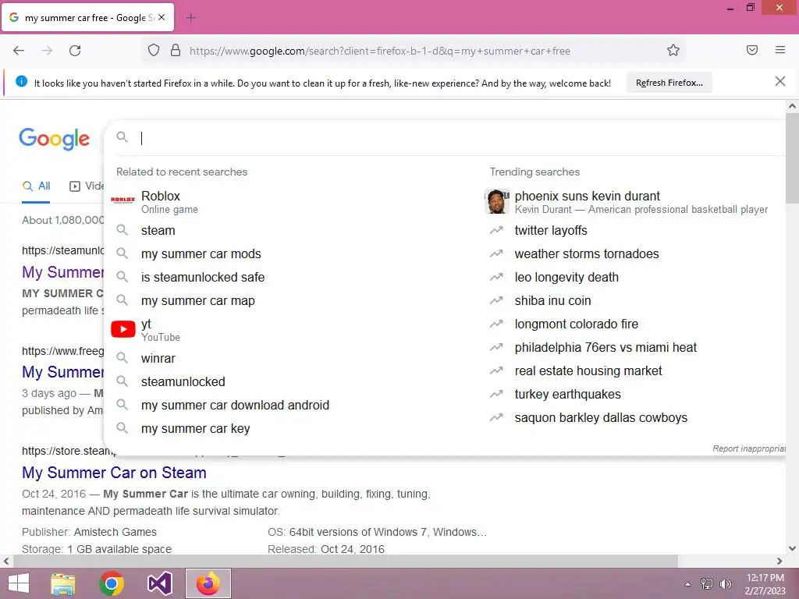Select 'phoenix suns kevin durant' trending search
799x599 pixels.
point(587,196)
